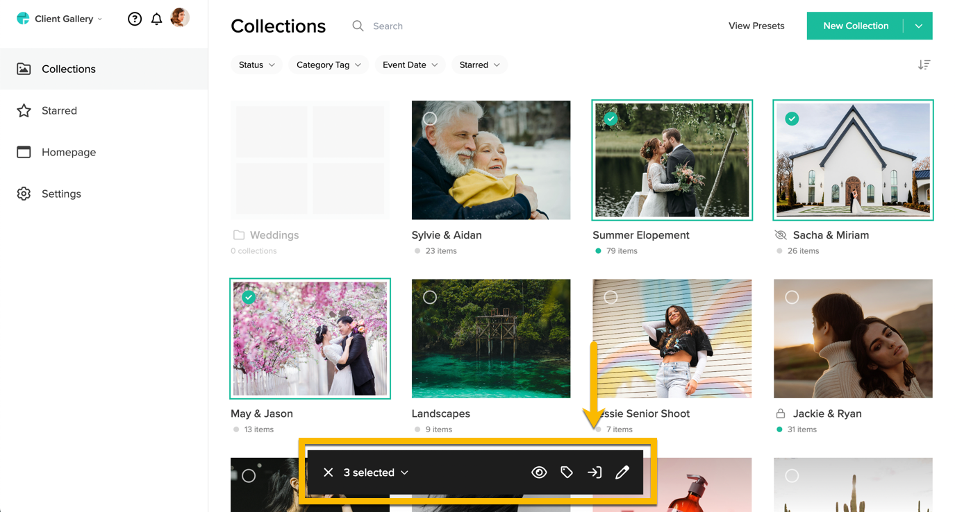Image resolution: width=955 pixels, height=512 pixels.
Task: Click the View Presets link
Action: click(x=756, y=26)
